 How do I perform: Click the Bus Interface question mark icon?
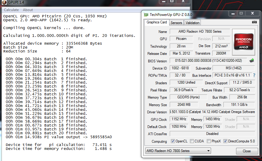[x=254, y=75]
